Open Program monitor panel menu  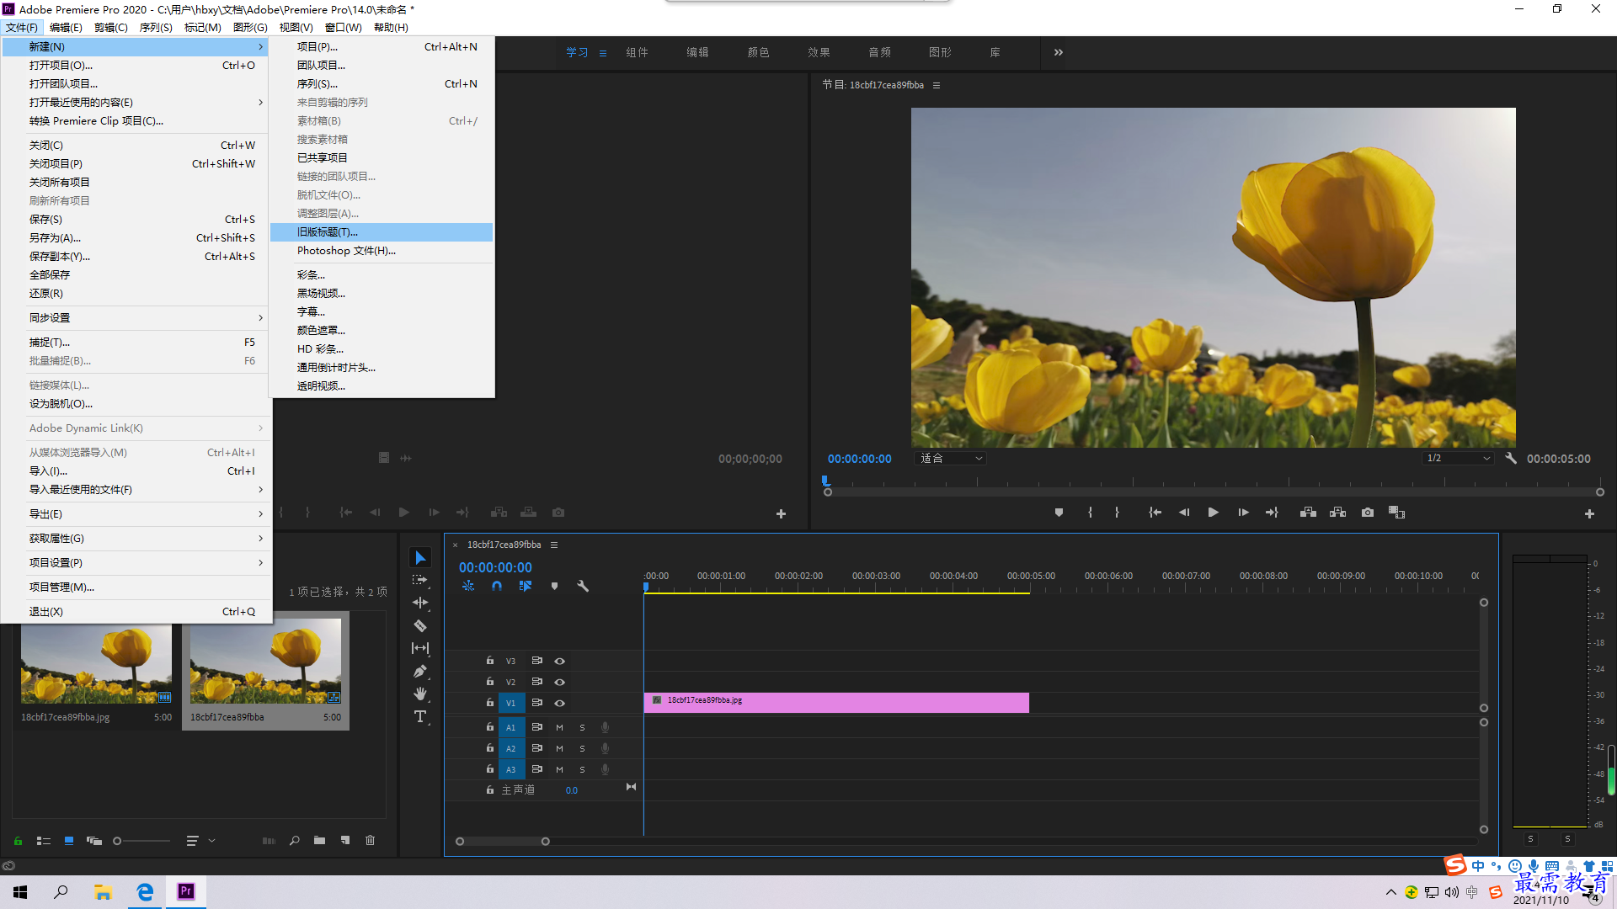pyautogui.click(x=937, y=85)
